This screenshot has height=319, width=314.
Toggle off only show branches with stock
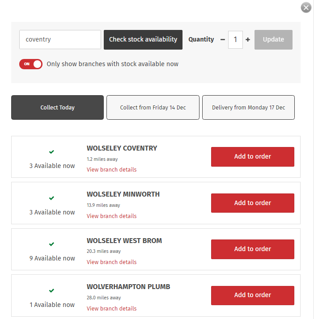coord(31,64)
